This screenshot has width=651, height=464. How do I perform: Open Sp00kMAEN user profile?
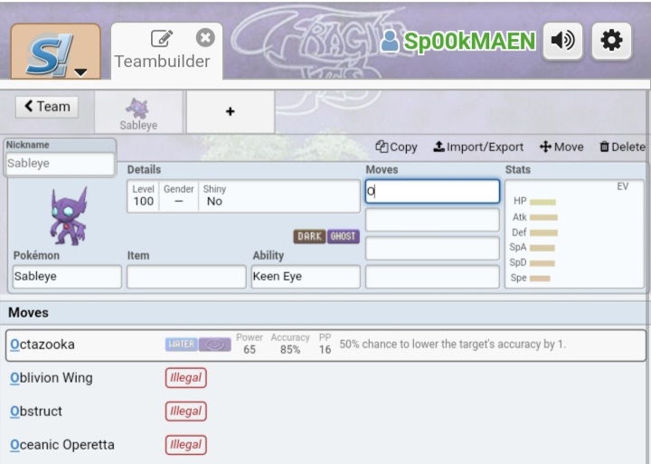coord(458,41)
